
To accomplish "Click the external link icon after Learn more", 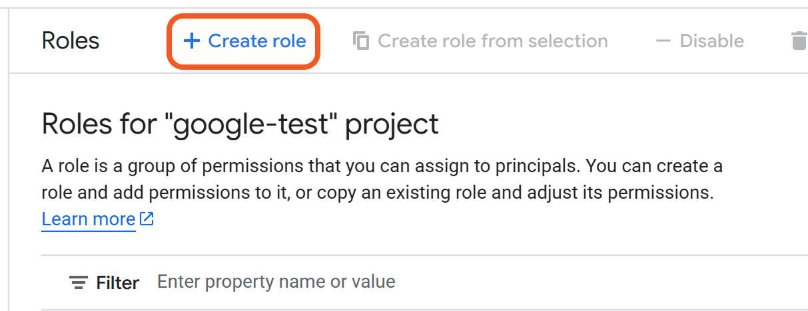I will [147, 219].
